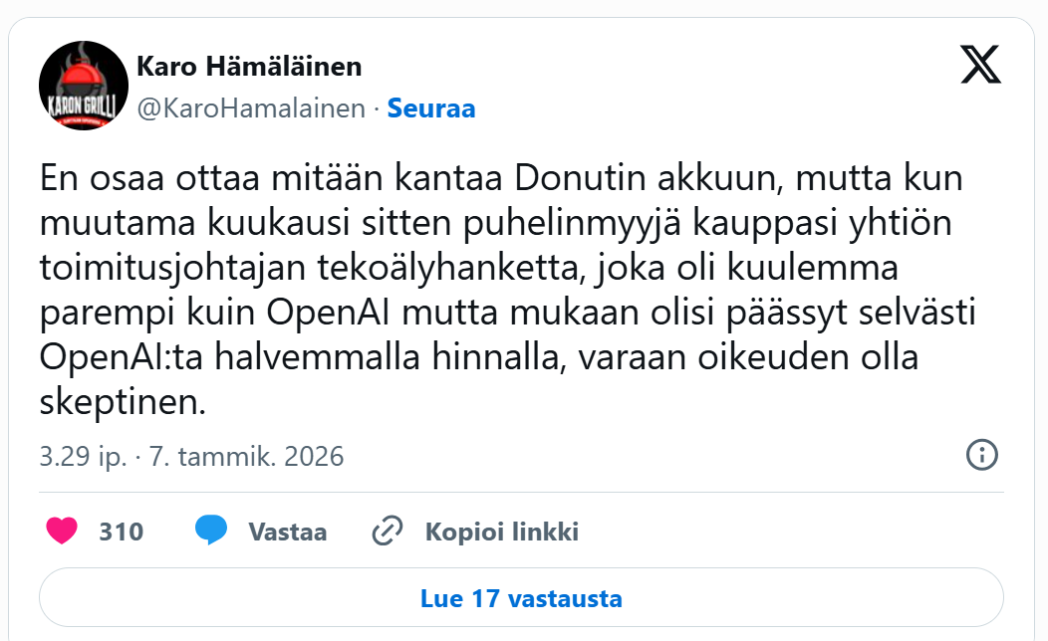Follow the account via Seuraa
The width and height of the screenshot is (1048, 641).
click(x=430, y=108)
